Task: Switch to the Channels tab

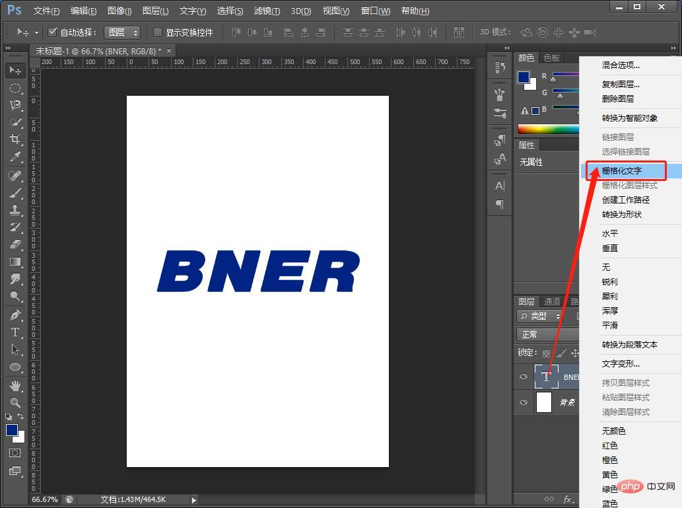Action: (x=552, y=301)
